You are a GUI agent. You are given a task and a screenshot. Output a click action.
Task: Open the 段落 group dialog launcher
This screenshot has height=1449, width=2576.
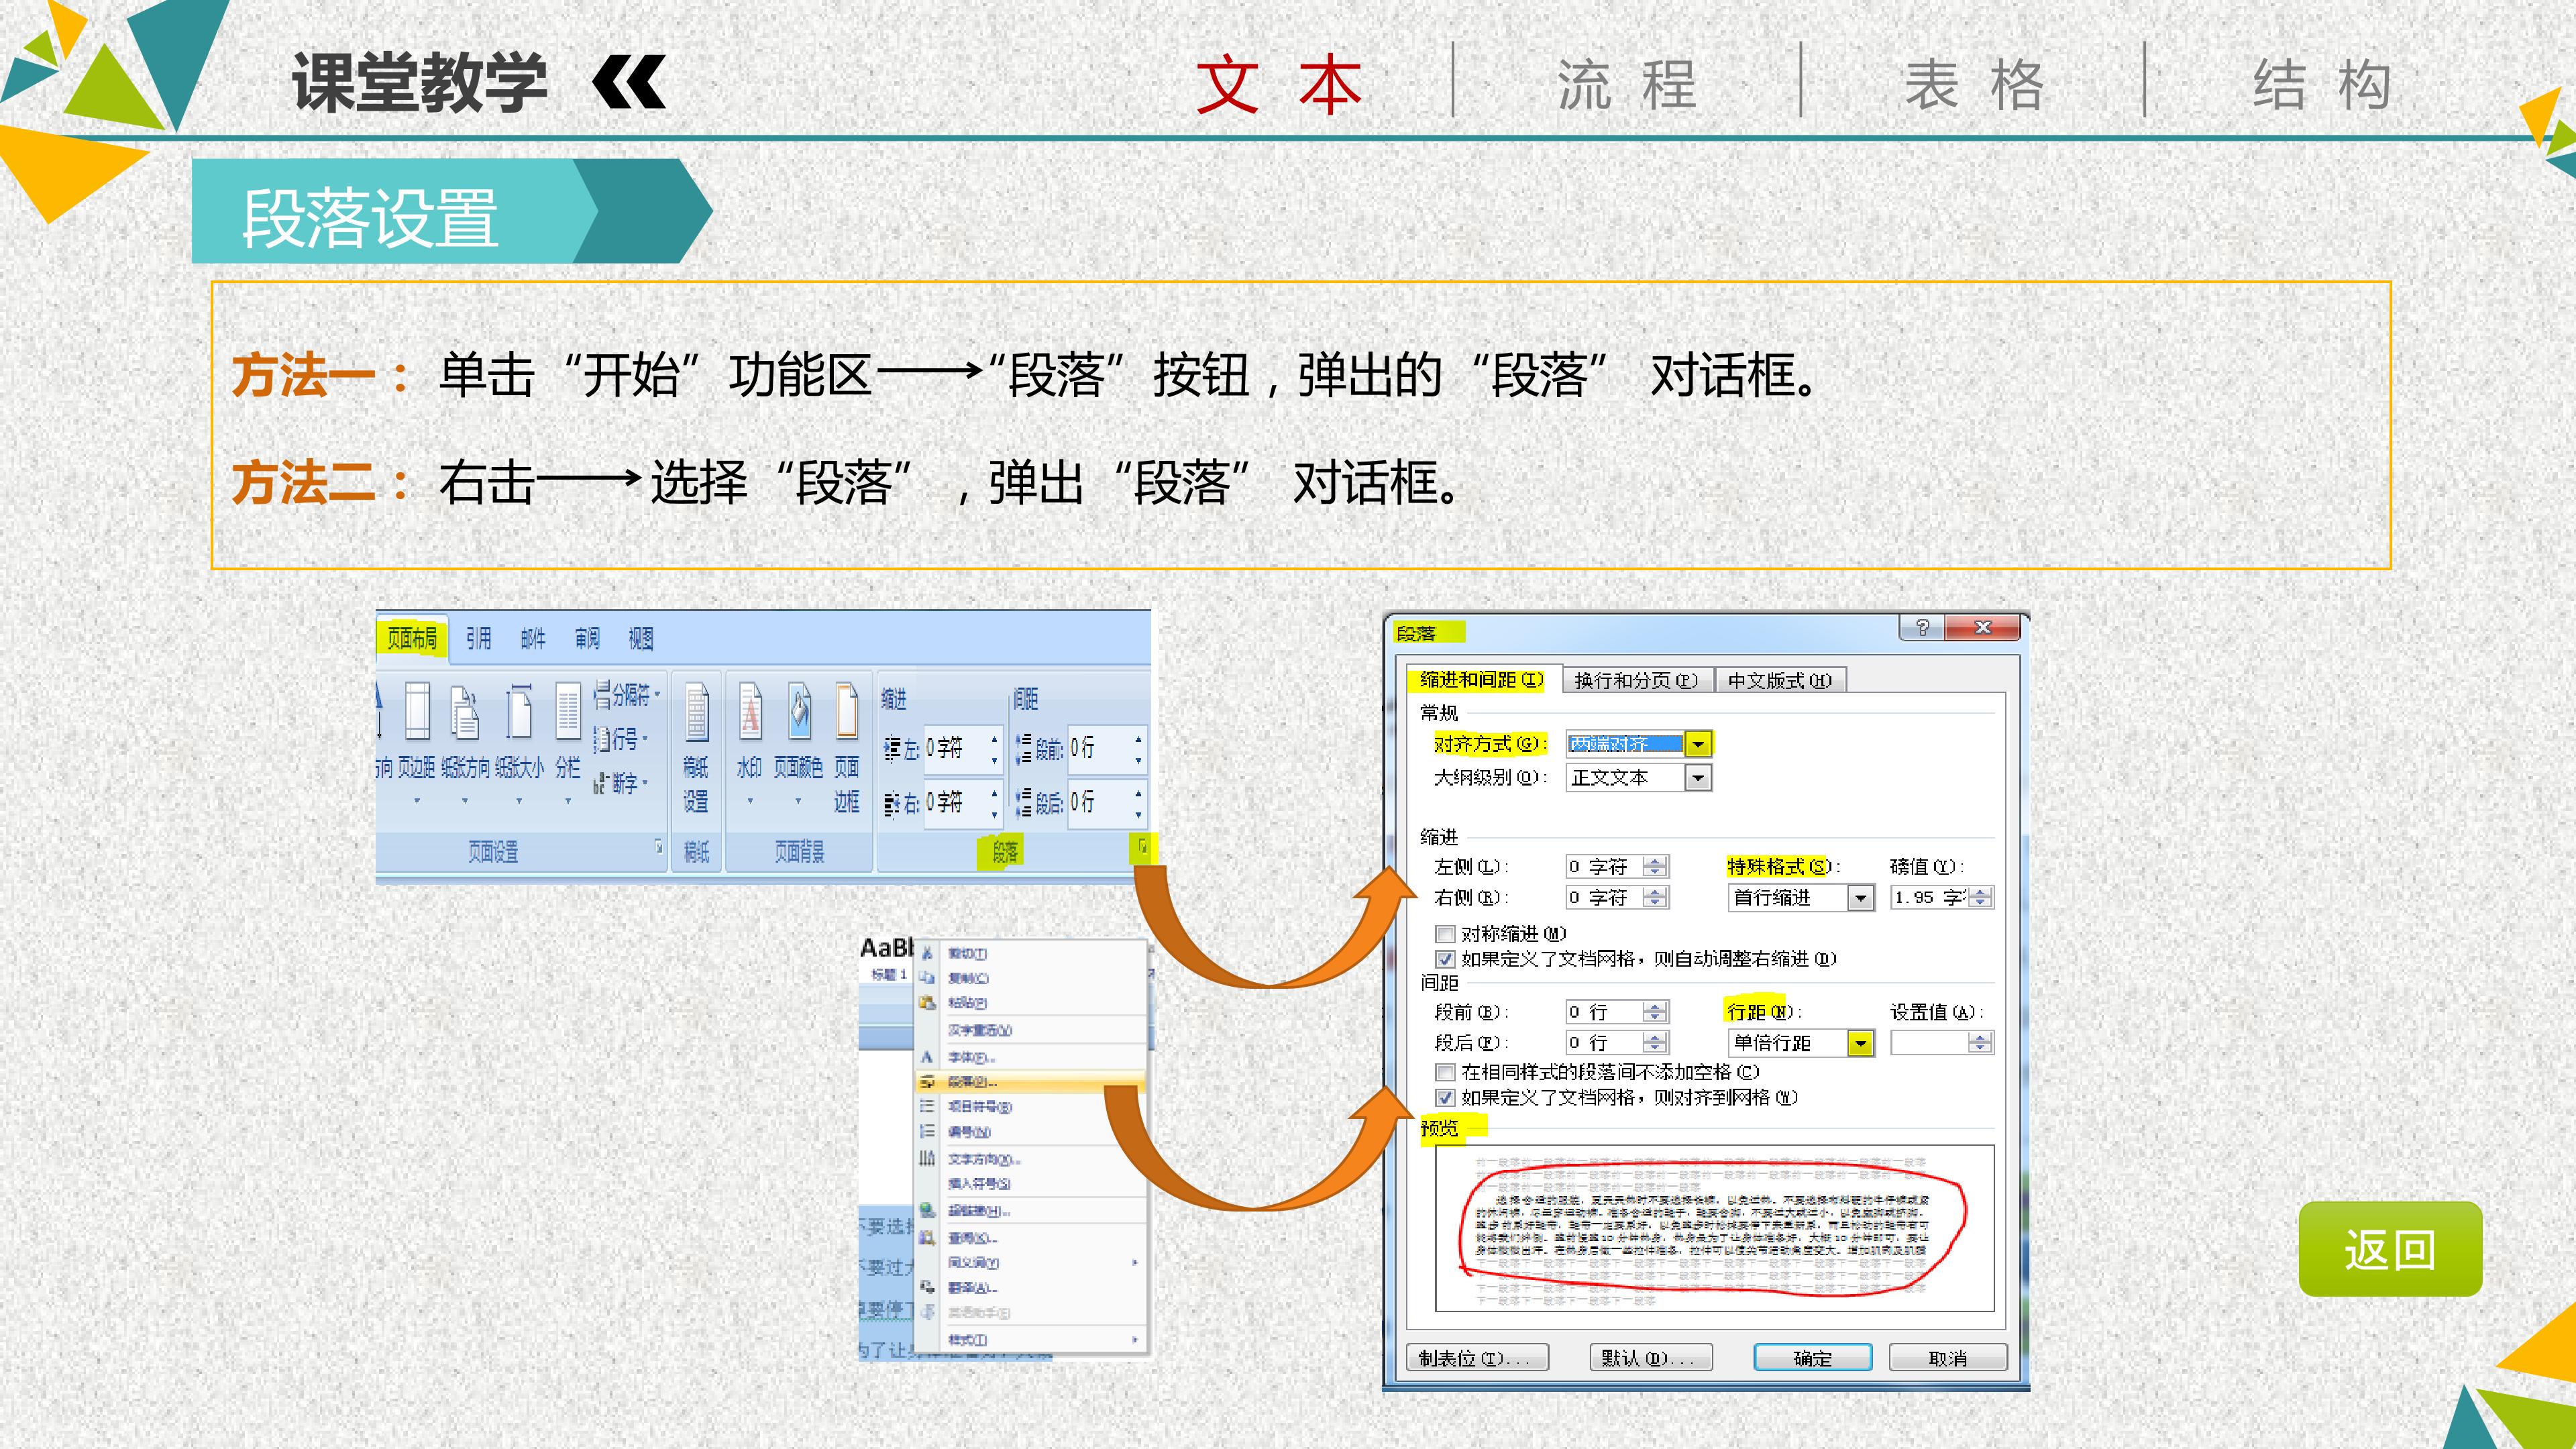pyautogui.click(x=1142, y=848)
